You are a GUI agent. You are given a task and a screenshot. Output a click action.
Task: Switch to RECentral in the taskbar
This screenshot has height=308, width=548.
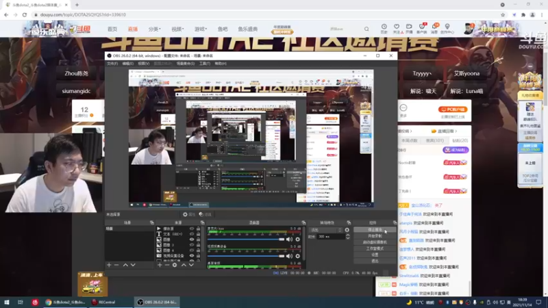[104, 302]
